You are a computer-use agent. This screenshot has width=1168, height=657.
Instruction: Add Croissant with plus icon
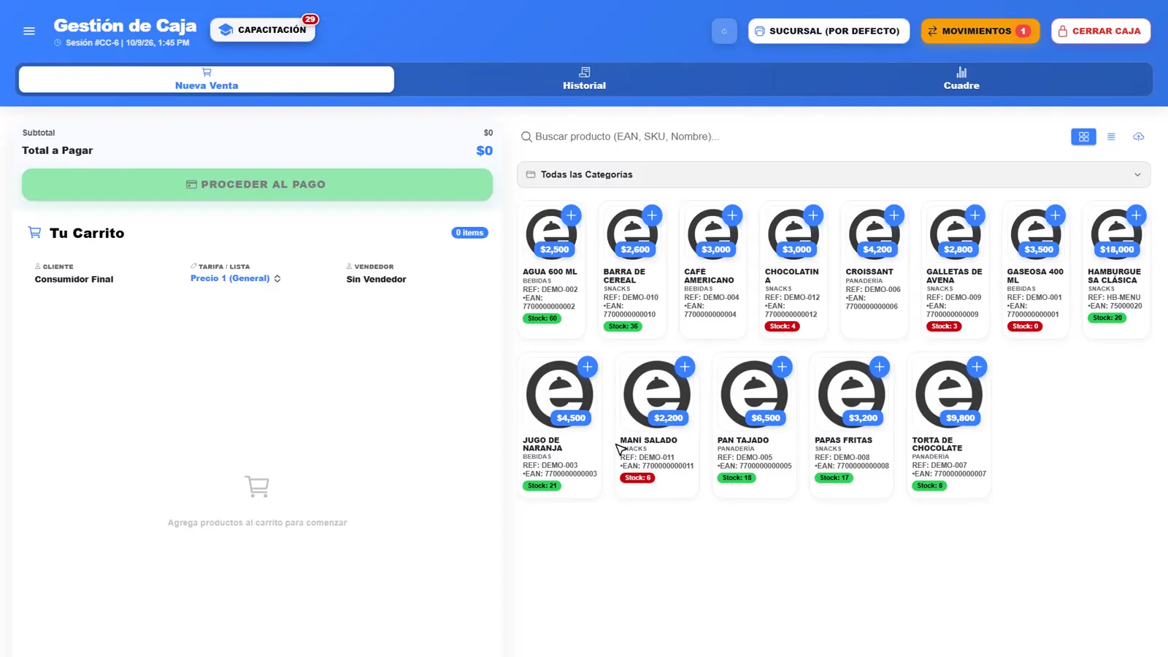click(x=894, y=215)
